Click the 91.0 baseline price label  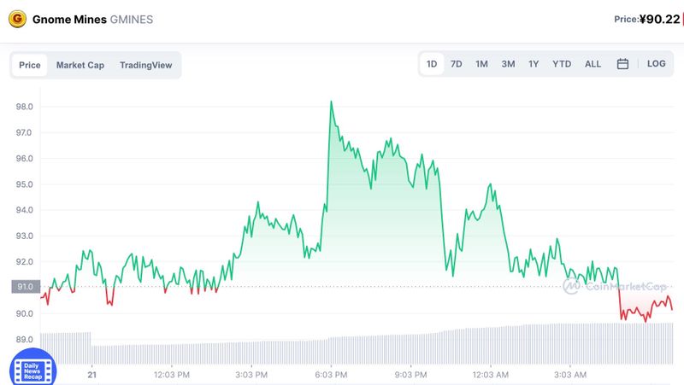point(24,287)
